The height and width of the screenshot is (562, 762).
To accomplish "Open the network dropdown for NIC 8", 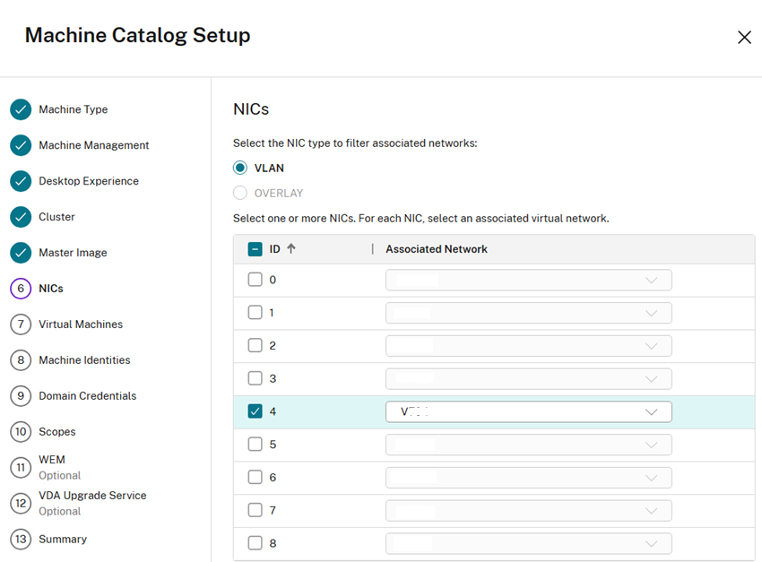I will (x=528, y=543).
